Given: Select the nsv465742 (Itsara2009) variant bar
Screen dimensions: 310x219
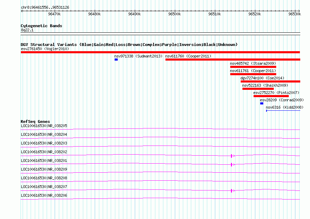Looking at the screenshot, I should 253,67.
